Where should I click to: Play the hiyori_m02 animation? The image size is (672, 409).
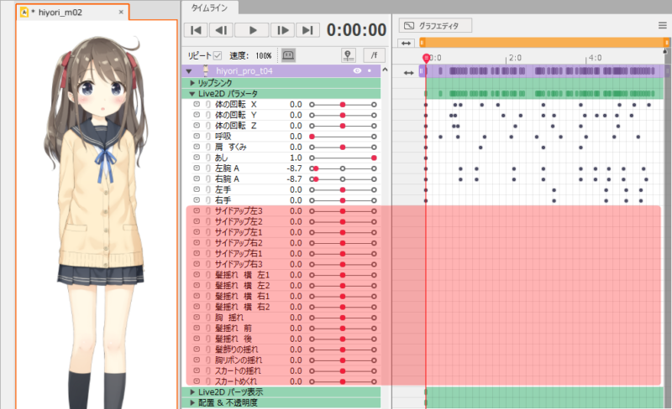tap(253, 30)
